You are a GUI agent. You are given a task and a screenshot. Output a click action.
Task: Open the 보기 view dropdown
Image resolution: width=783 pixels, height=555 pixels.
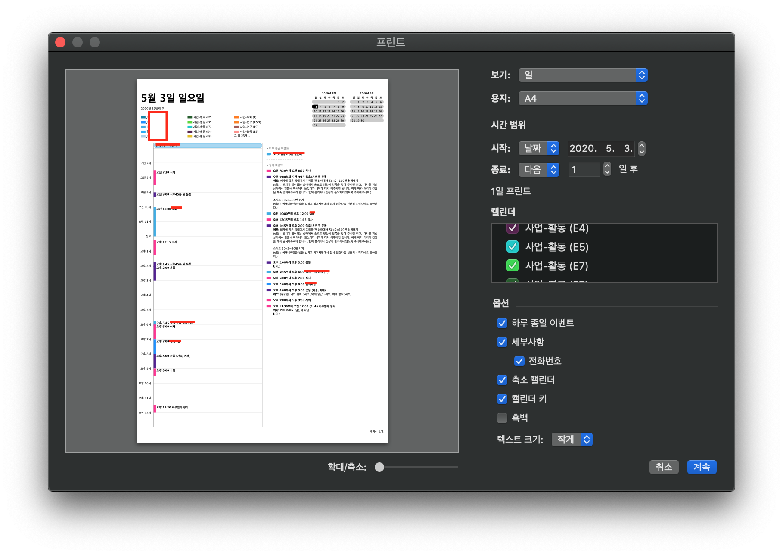[583, 75]
